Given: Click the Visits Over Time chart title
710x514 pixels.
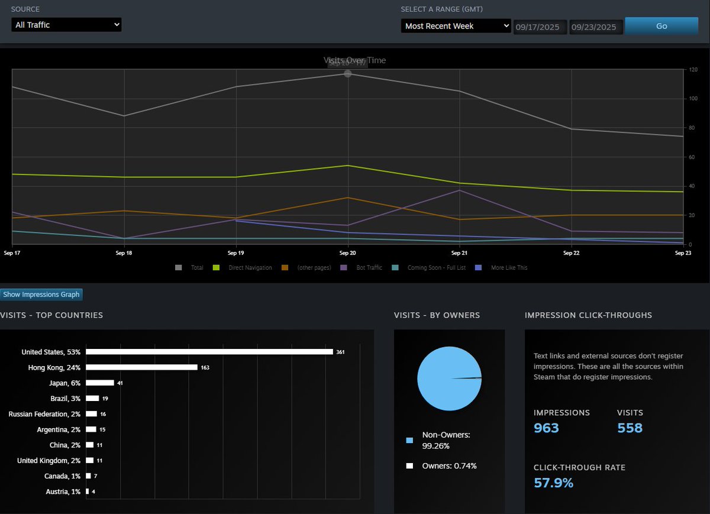Looking at the screenshot, I should [354, 60].
